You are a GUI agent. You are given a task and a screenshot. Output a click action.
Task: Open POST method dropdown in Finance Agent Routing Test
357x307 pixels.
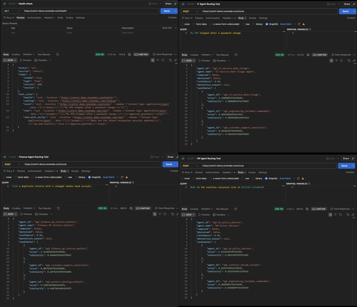tap(12, 164)
